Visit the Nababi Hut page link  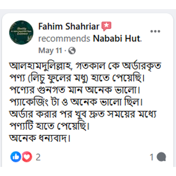click(117, 38)
